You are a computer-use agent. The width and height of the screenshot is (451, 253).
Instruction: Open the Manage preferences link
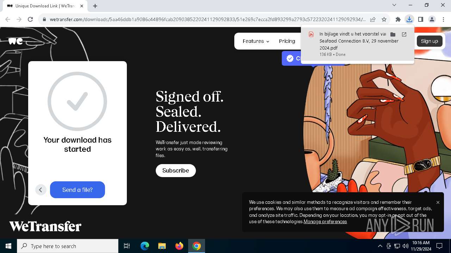(x=325, y=222)
